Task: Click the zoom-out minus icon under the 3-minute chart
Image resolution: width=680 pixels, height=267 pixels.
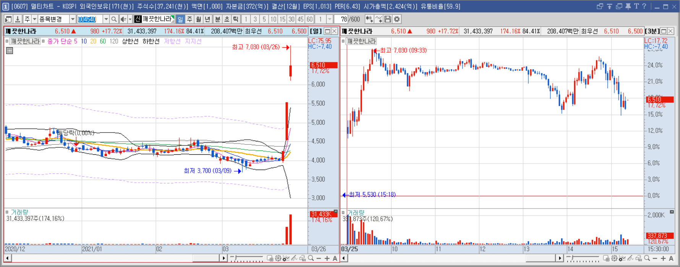Action: point(655,259)
